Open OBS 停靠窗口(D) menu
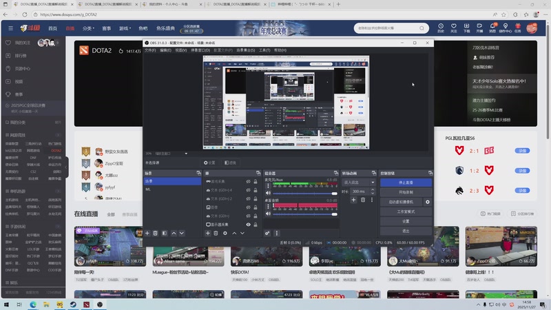Viewport: 551px width, 310px height. coord(200,50)
